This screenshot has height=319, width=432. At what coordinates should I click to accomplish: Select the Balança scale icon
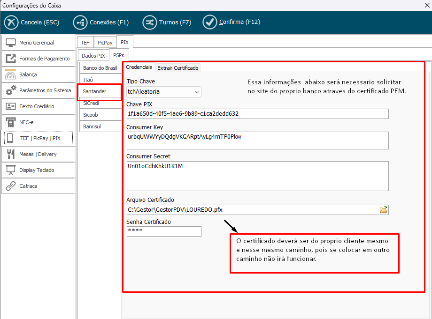click(x=11, y=74)
